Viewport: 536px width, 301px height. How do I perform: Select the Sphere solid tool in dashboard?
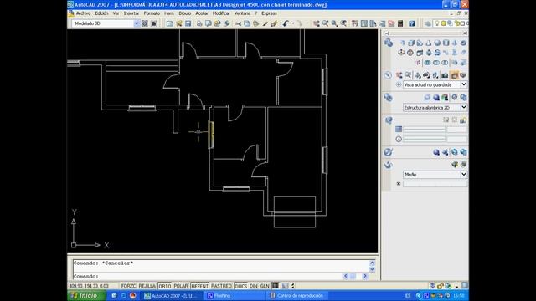coord(437,43)
